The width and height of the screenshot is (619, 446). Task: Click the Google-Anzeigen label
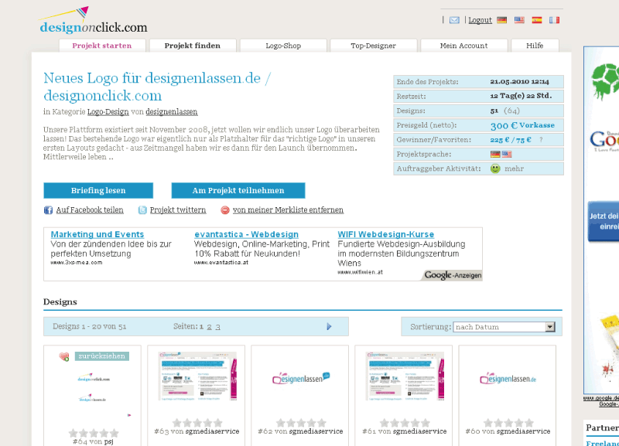click(453, 275)
